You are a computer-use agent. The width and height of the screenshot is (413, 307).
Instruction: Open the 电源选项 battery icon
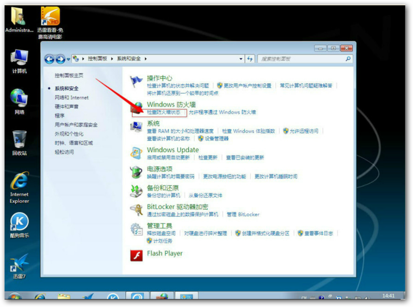tap(136, 172)
